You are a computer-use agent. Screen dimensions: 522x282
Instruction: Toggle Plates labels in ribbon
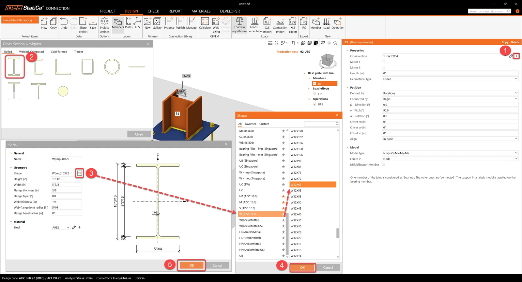pyautogui.click(x=129, y=23)
